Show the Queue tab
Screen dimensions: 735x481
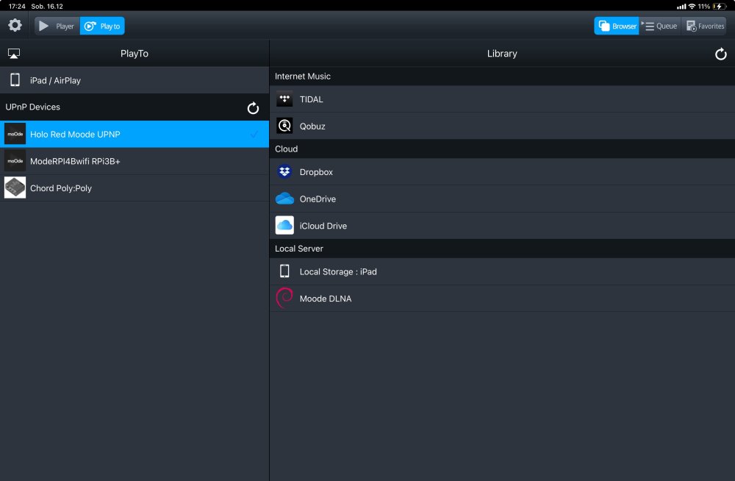coord(659,26)
